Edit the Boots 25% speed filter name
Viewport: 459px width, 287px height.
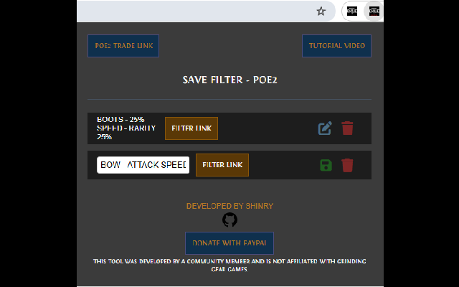pyautogui.click(x=325, y=128)
